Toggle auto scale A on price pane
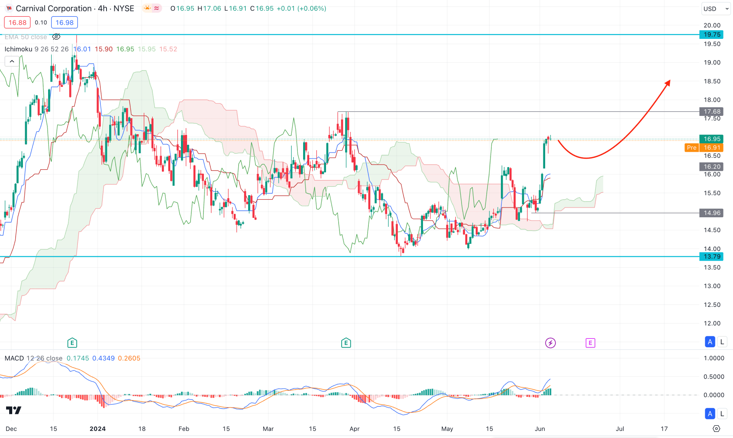The height and width of the screenshot is (438, 733). (x=710, y=342)
